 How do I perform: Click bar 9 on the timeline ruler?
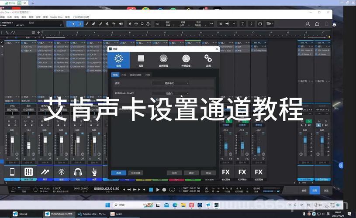click(x=182, y=33)
